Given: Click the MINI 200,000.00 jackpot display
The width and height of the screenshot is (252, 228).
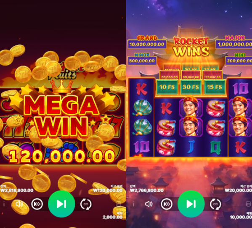Looking at the screenshot, I should (x=239, y=60).
